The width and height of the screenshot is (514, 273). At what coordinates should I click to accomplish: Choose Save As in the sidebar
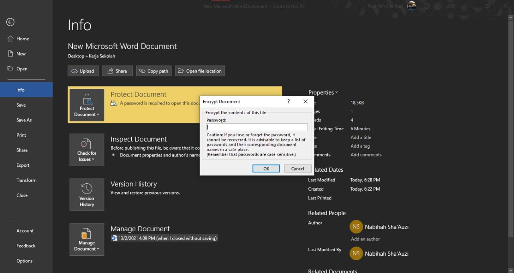tap(24, 120)
